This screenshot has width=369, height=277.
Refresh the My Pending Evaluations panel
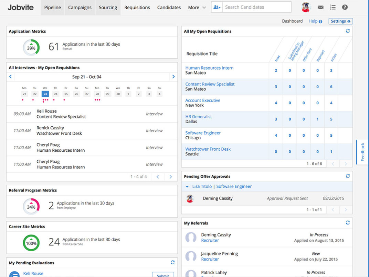tap(172, 262)
